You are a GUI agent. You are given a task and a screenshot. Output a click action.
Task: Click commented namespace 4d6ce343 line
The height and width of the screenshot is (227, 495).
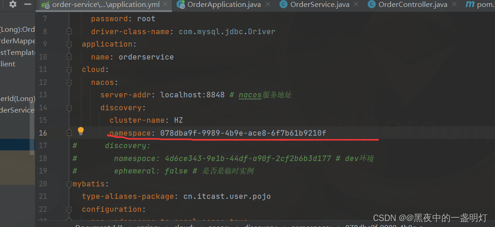tap(244, 158)
